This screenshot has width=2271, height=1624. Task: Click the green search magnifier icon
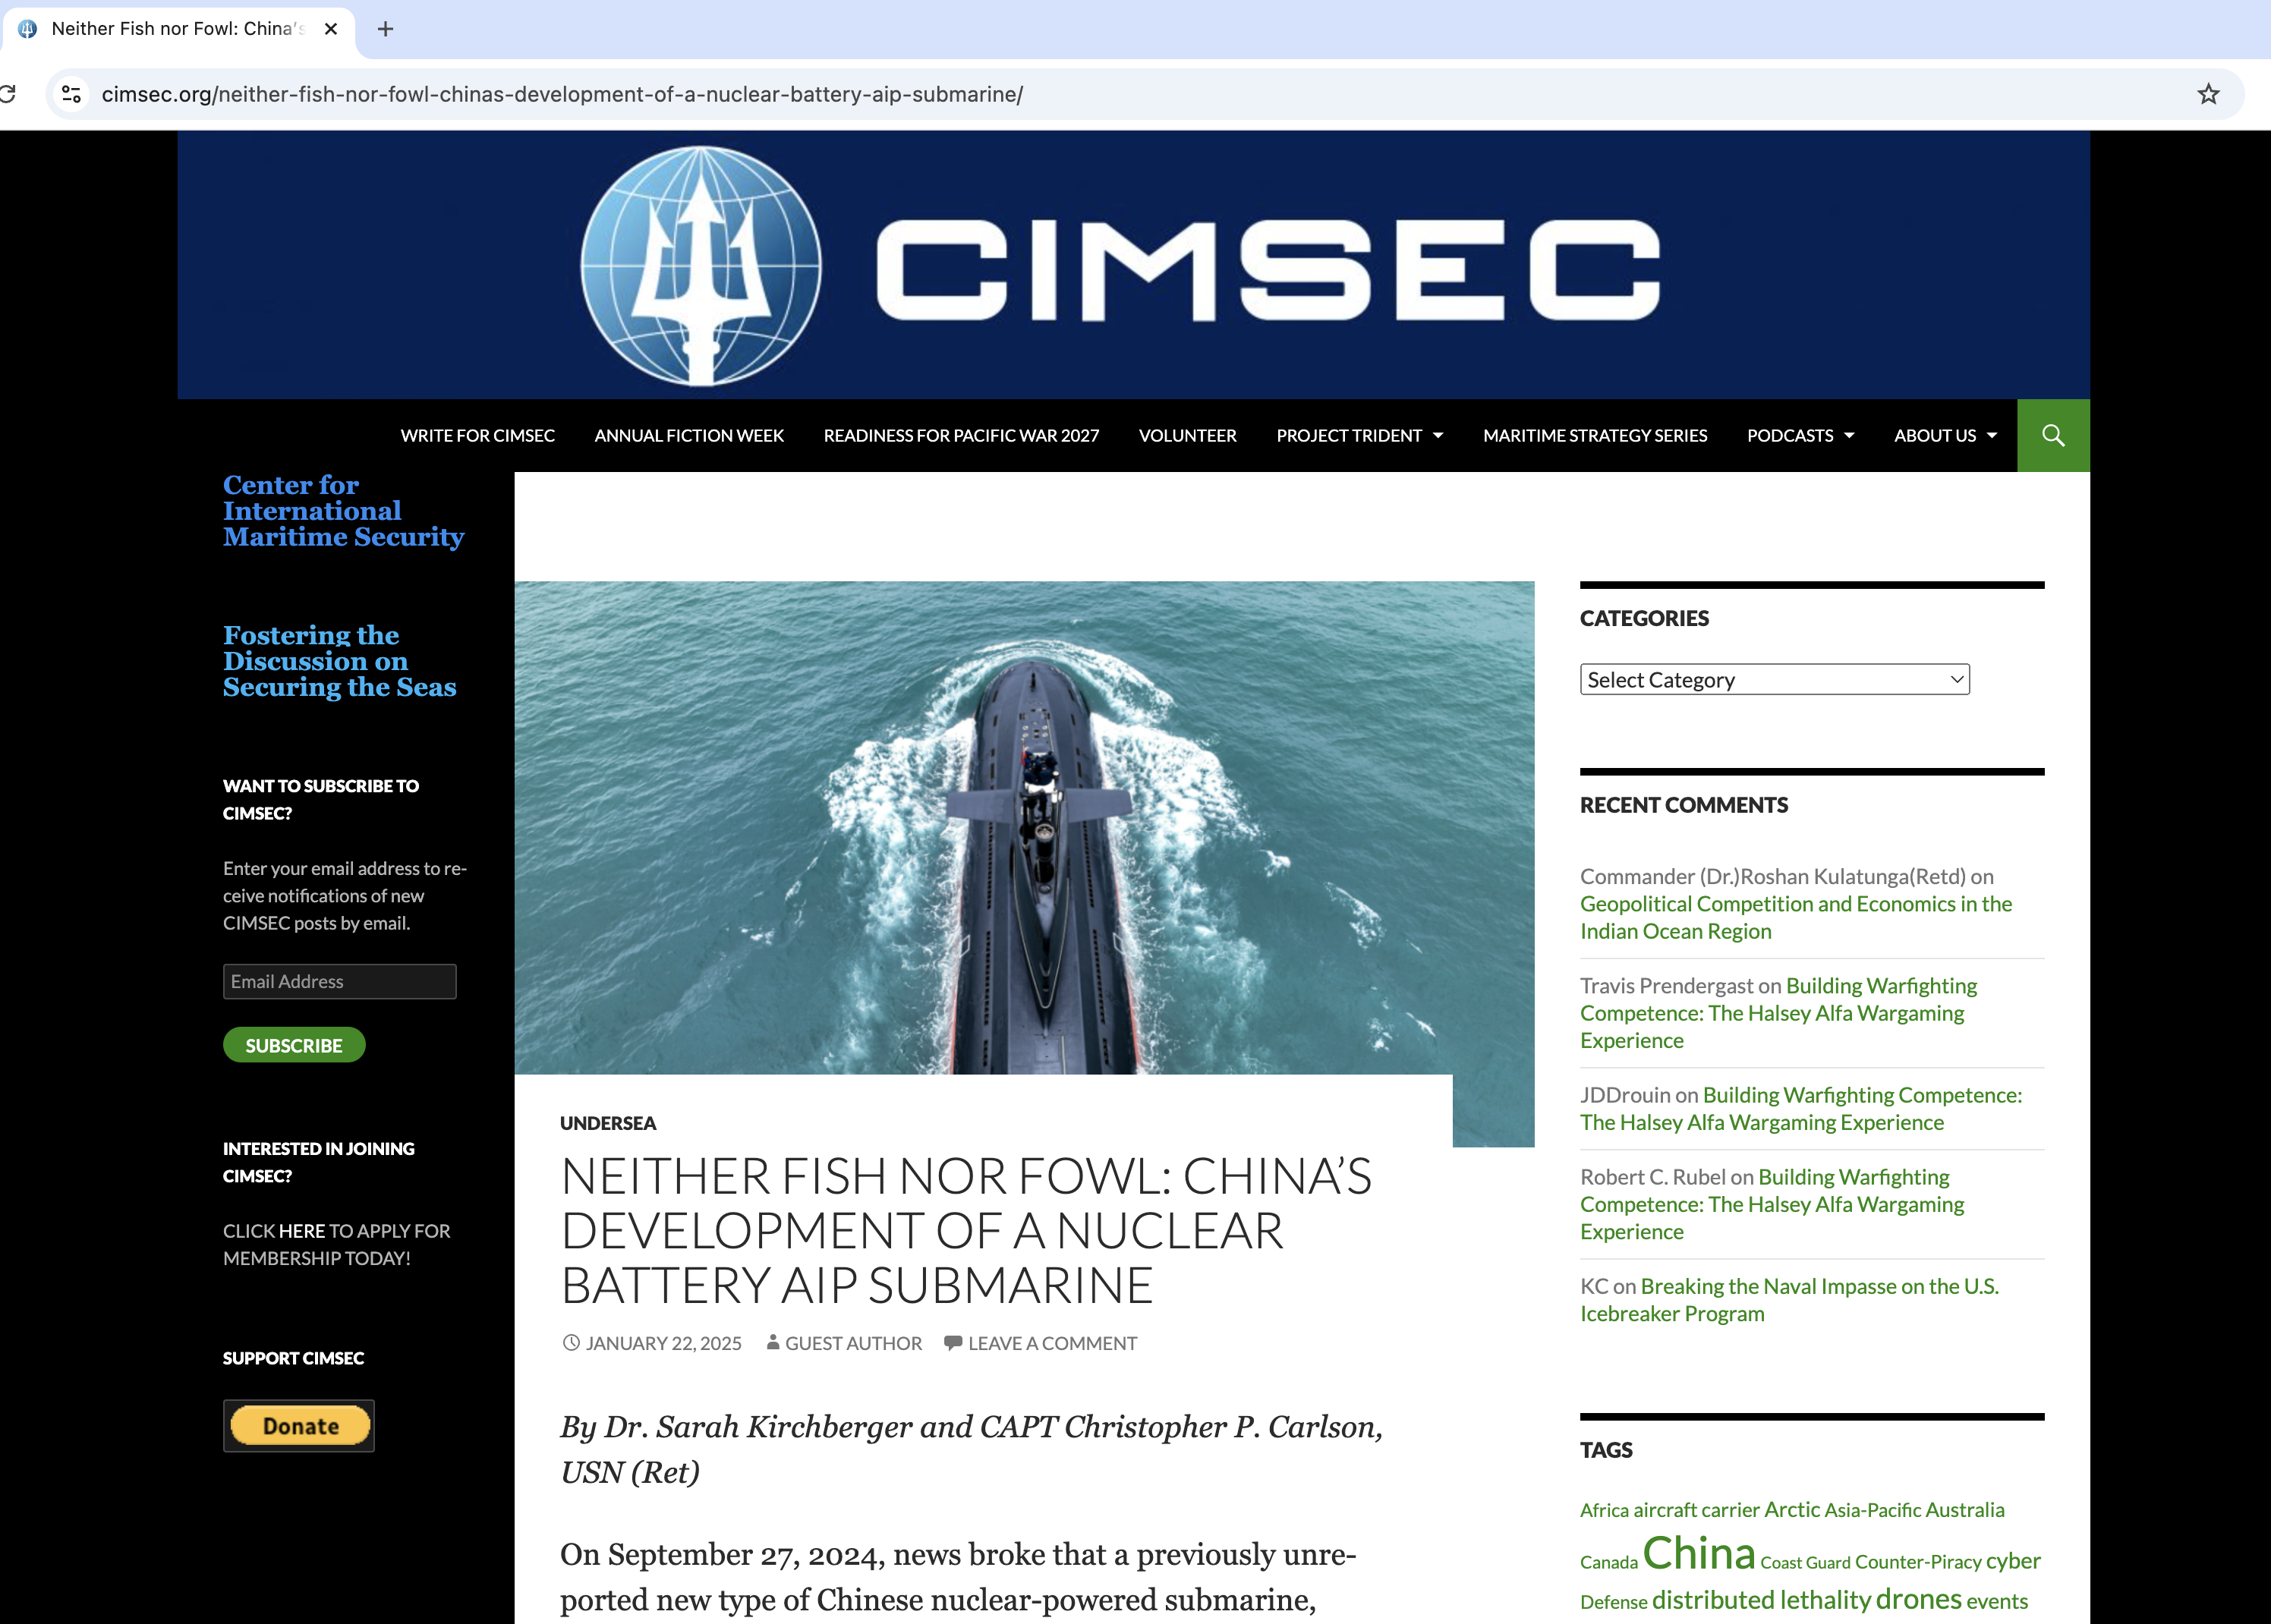pyautogui.click(x=2053, y=435)
